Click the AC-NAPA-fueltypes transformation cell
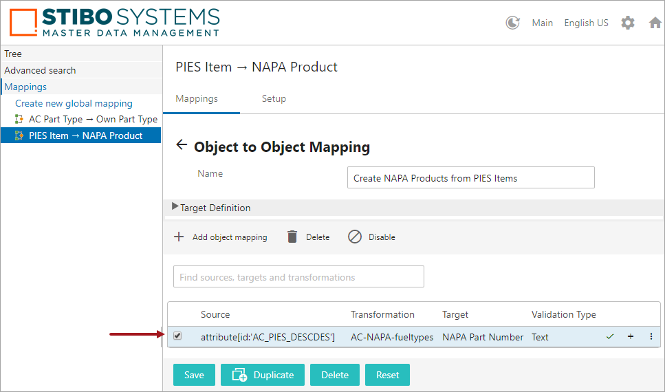Screen dimensions: 665x392 click(392, 337)
